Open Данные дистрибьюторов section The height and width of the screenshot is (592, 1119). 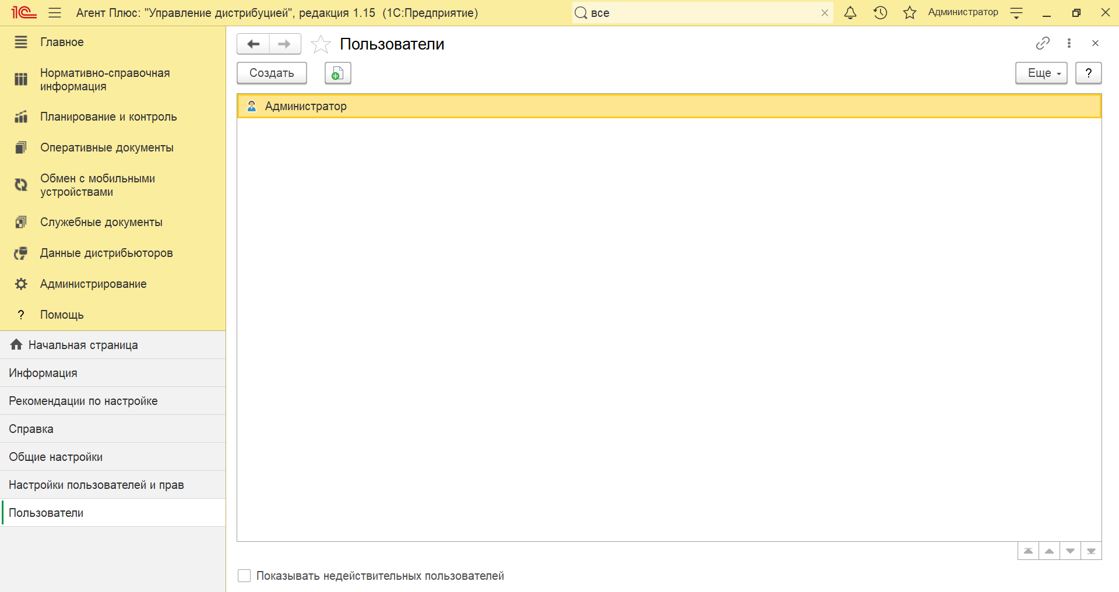point(112,253)
